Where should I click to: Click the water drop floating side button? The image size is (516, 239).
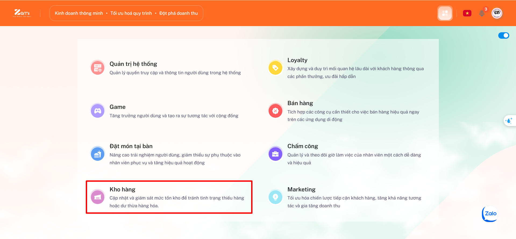tap(509, 121)
